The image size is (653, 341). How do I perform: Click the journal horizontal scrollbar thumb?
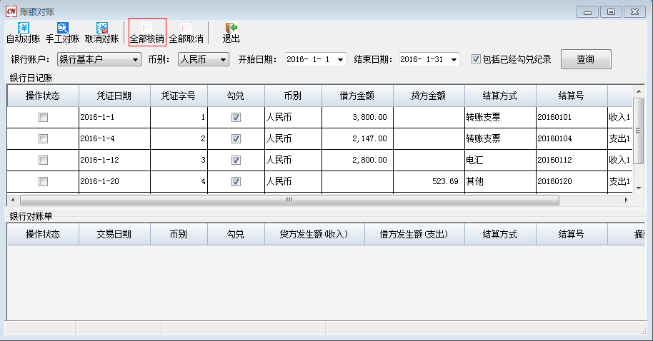tap(289, 200)
